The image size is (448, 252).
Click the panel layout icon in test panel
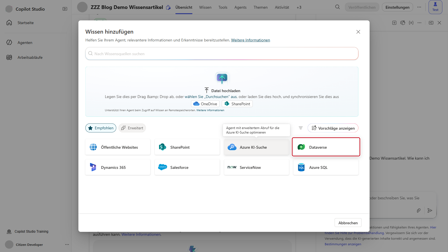pyautogui.click(x=431, y=23)
